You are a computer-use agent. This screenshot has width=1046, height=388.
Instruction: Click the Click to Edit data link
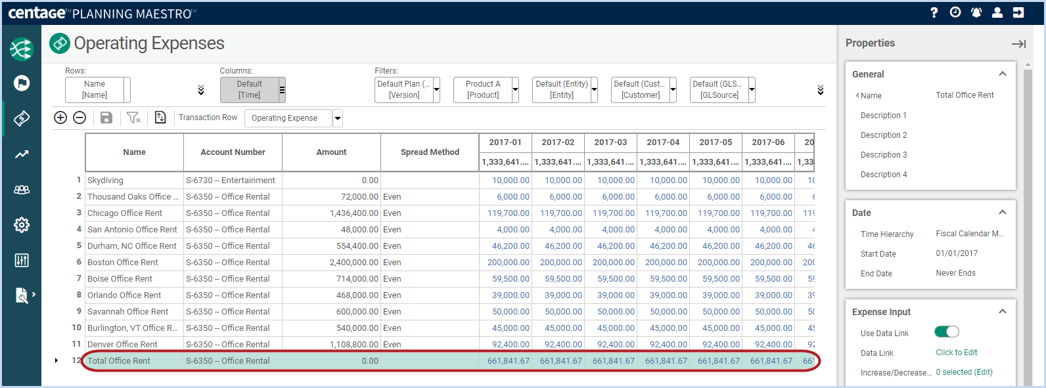coord(957,353)
